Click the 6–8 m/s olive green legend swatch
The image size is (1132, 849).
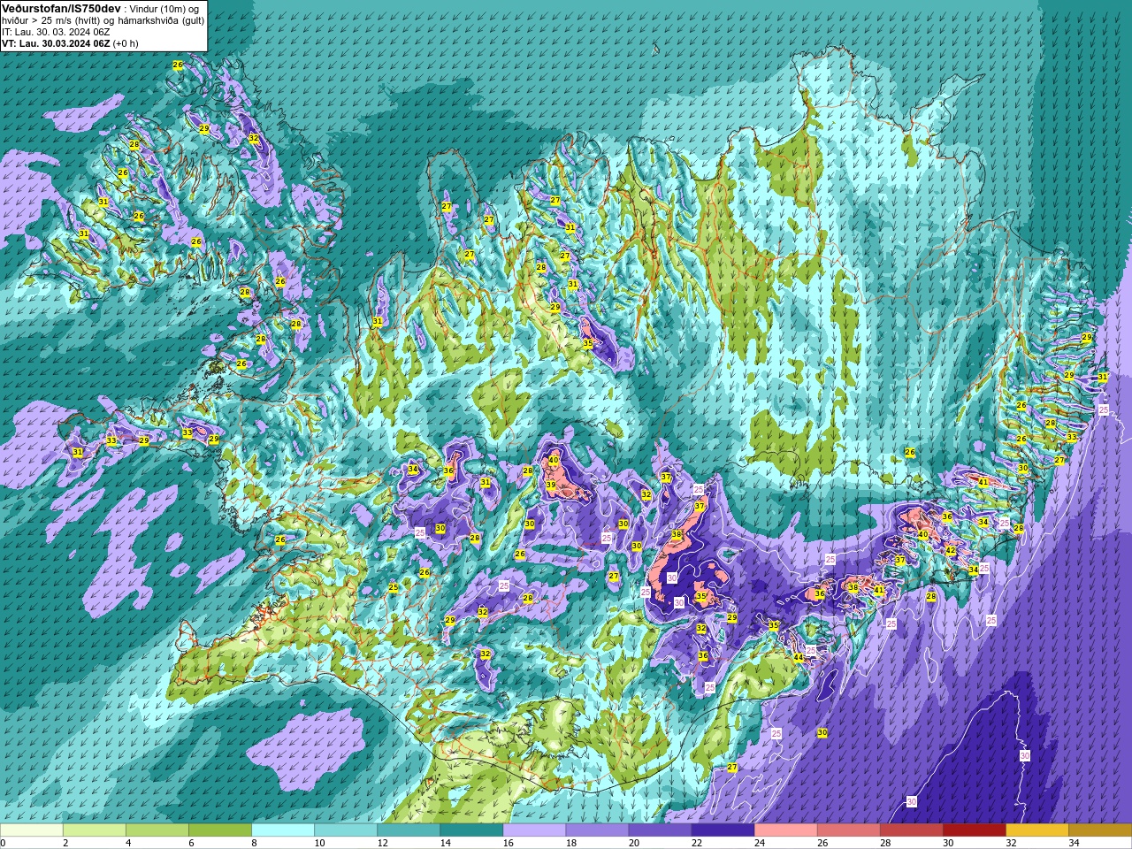click(x=220, y=830)
